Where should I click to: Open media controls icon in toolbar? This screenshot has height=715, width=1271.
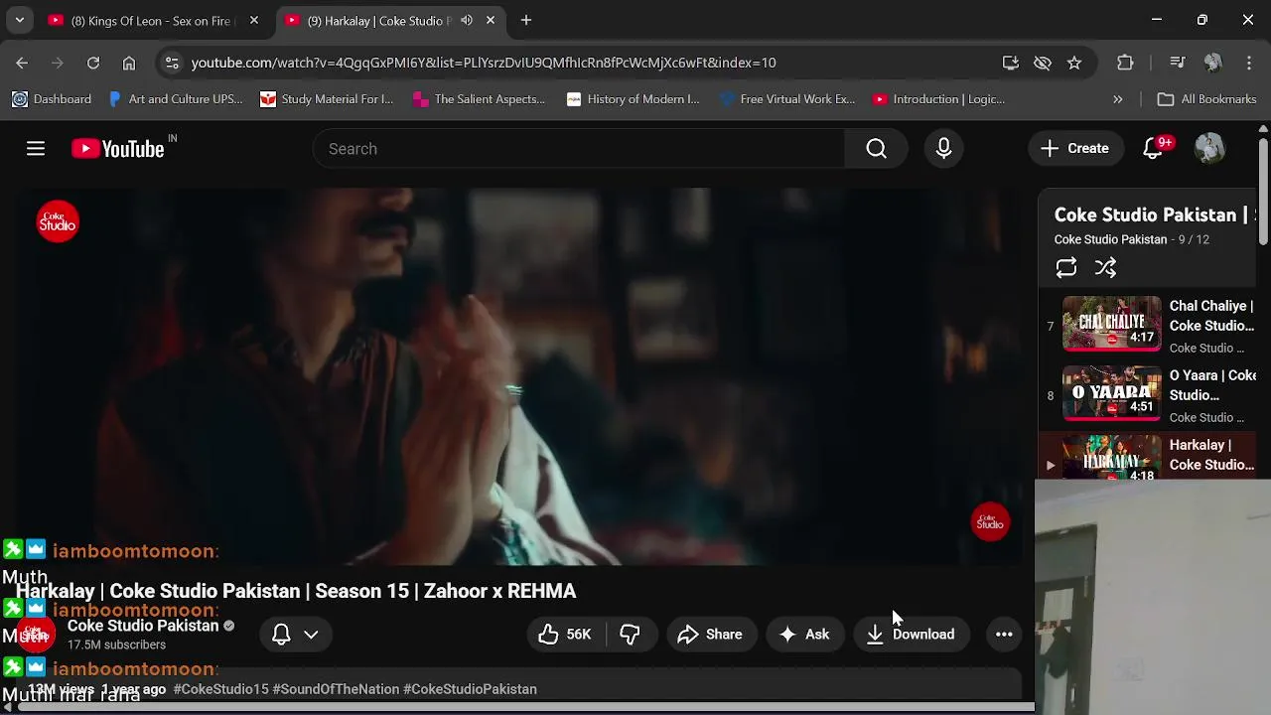click(1178, 63)
